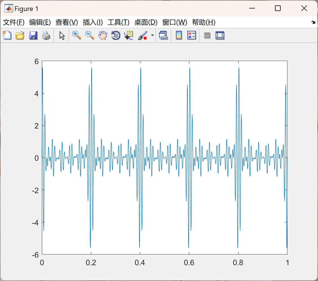Click the Show Plot Tools icon
318x281 pixels.
click(220, 35)
